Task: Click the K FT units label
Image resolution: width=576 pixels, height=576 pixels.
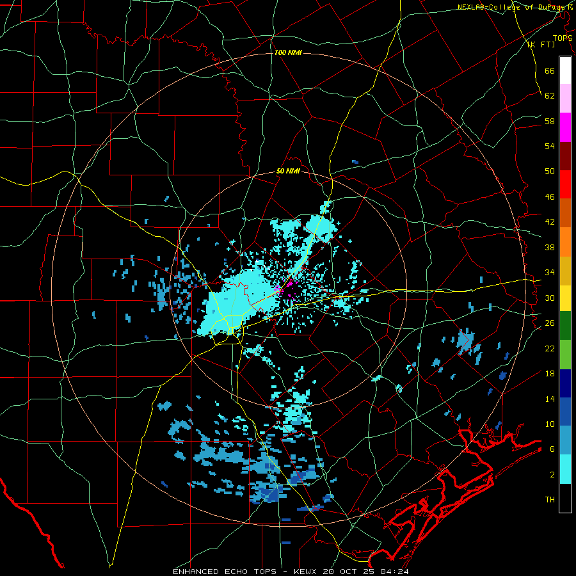Action: 541,44
